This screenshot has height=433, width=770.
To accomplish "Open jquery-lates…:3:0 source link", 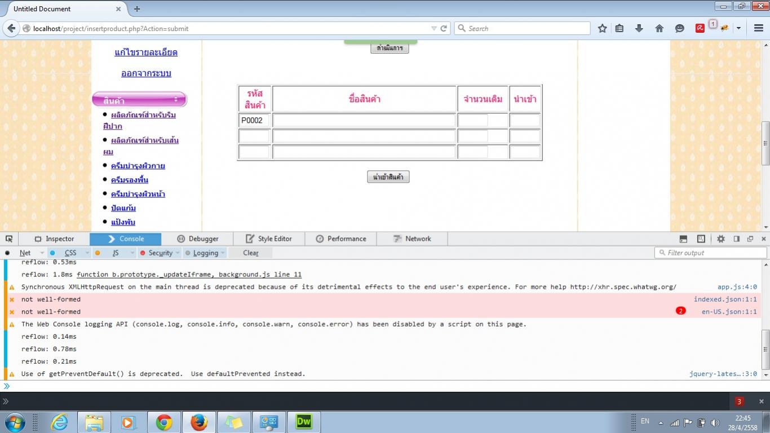I will [x=723, y=374].
